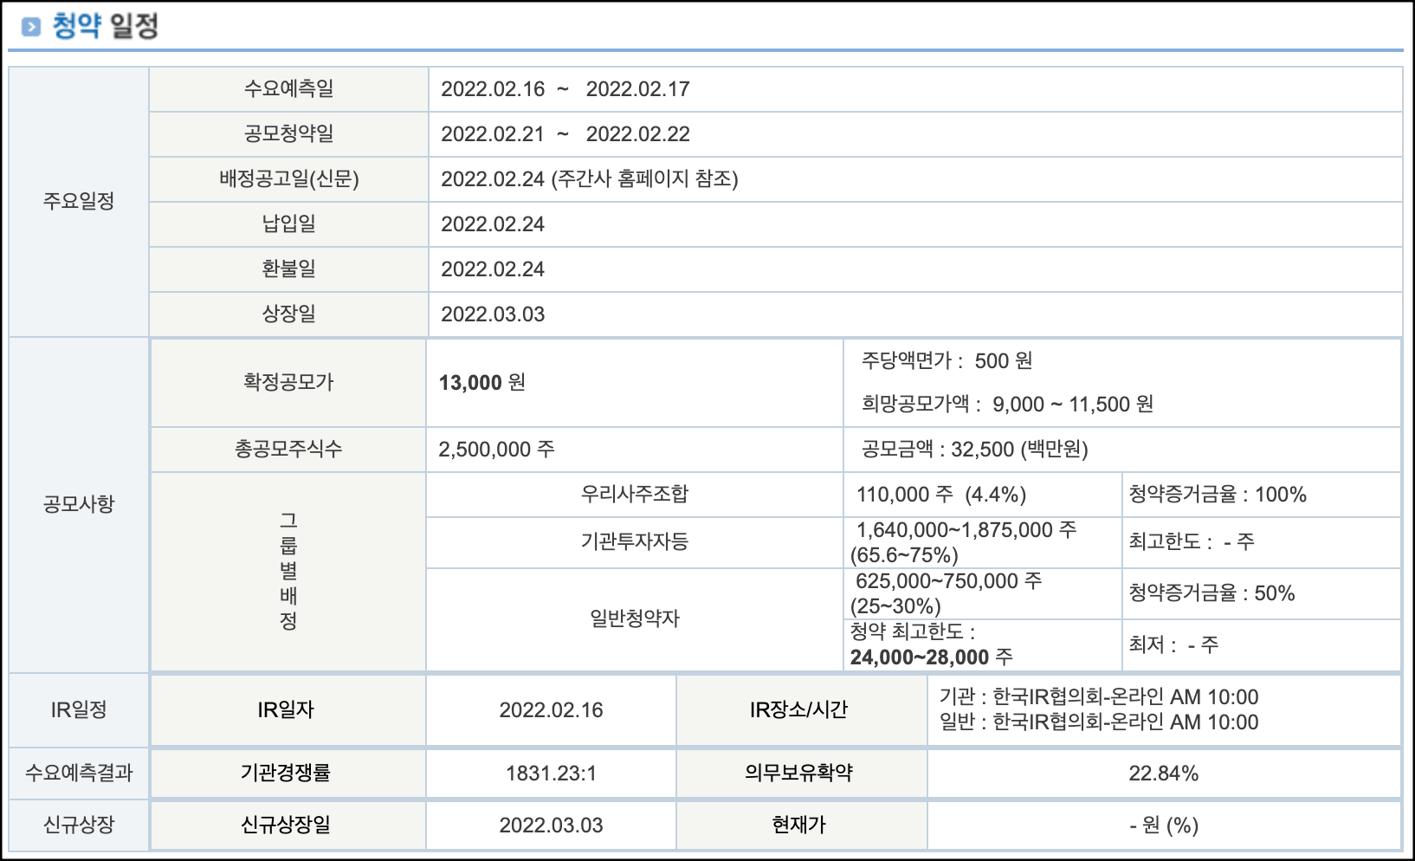Image resolution: width=1415 pixels, height=861 pixels.
Task: Click the 상장일 date 2022.03.03
Action: click(x=493, y=314)
